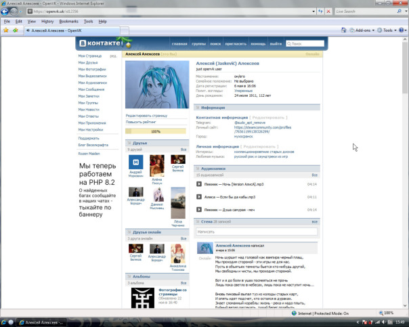
Task: Open the Bookmarks menu
Action: click(68, 22)
